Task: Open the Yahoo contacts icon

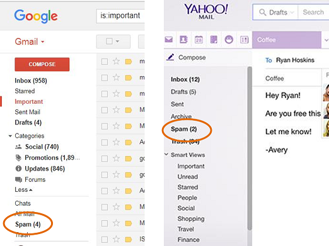Action: (183, 40)
